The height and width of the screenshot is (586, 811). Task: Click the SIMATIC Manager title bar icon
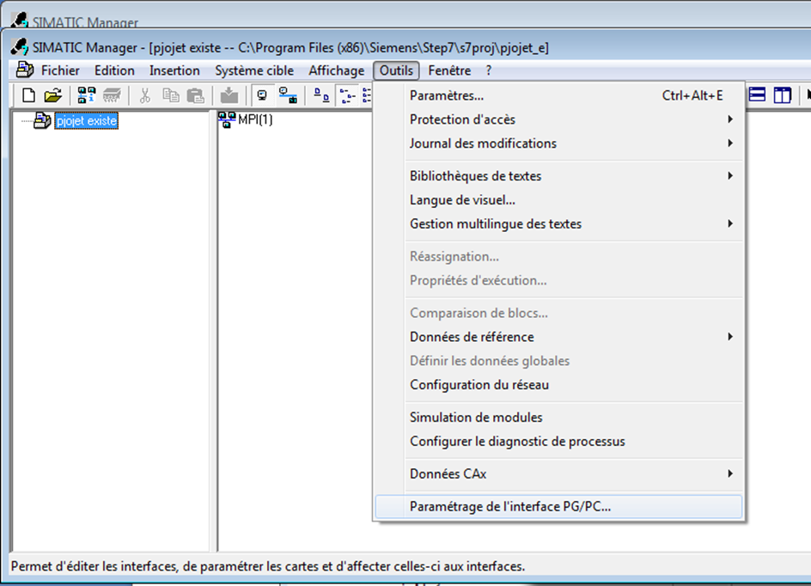tap(20, 46)
